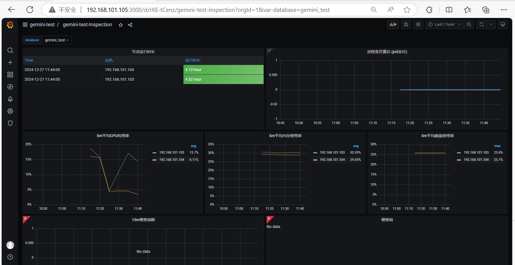Viewport: 515px width, 265px height.
Task: Sort table by 运行时长 column header
Action: (193, 60)
